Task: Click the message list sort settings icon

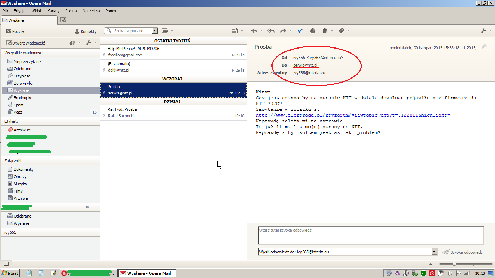Action: tap(235, 31)
